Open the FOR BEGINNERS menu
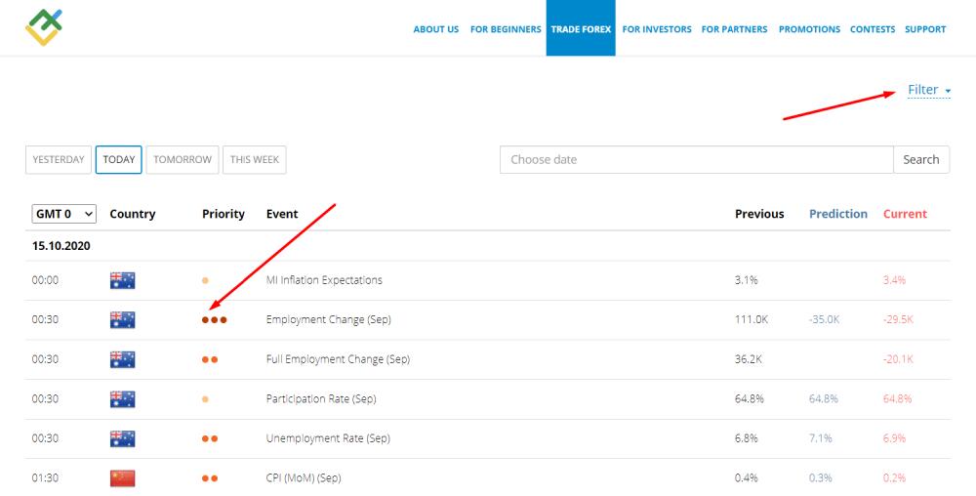Screen dimensions: 976x496 pos(506,29)
